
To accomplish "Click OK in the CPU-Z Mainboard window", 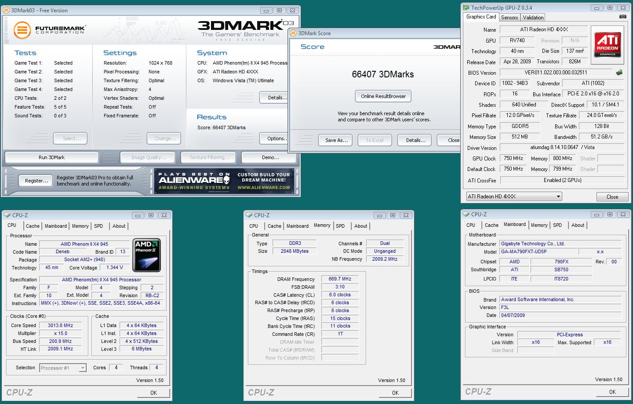I will (x=612, y=392).
